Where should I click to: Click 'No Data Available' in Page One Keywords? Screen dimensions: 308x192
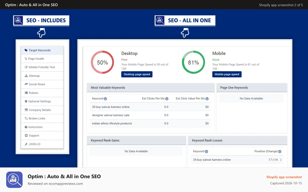click(x=251, y=99)
